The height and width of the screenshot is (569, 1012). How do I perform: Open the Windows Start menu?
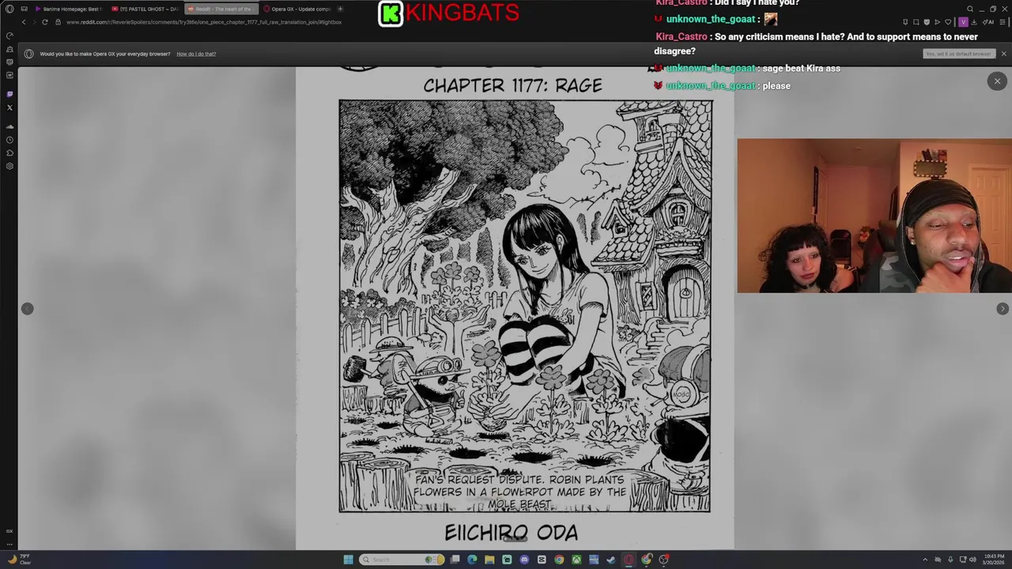point(348,560)
